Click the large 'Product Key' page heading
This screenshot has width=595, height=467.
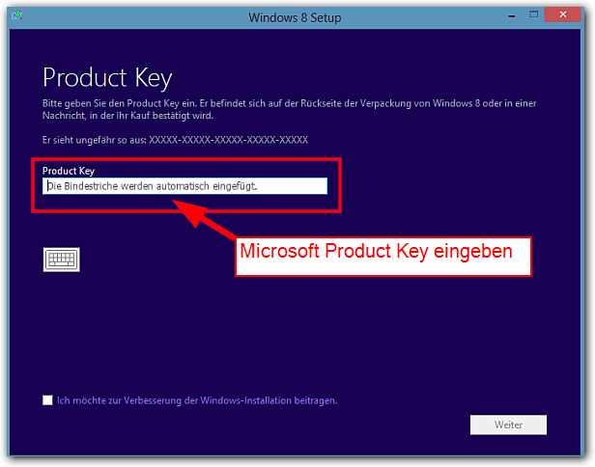click(107, 78)
